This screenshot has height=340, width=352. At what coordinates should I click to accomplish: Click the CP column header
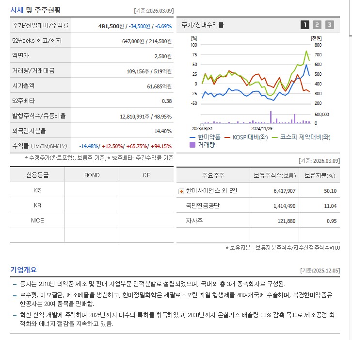146,175
